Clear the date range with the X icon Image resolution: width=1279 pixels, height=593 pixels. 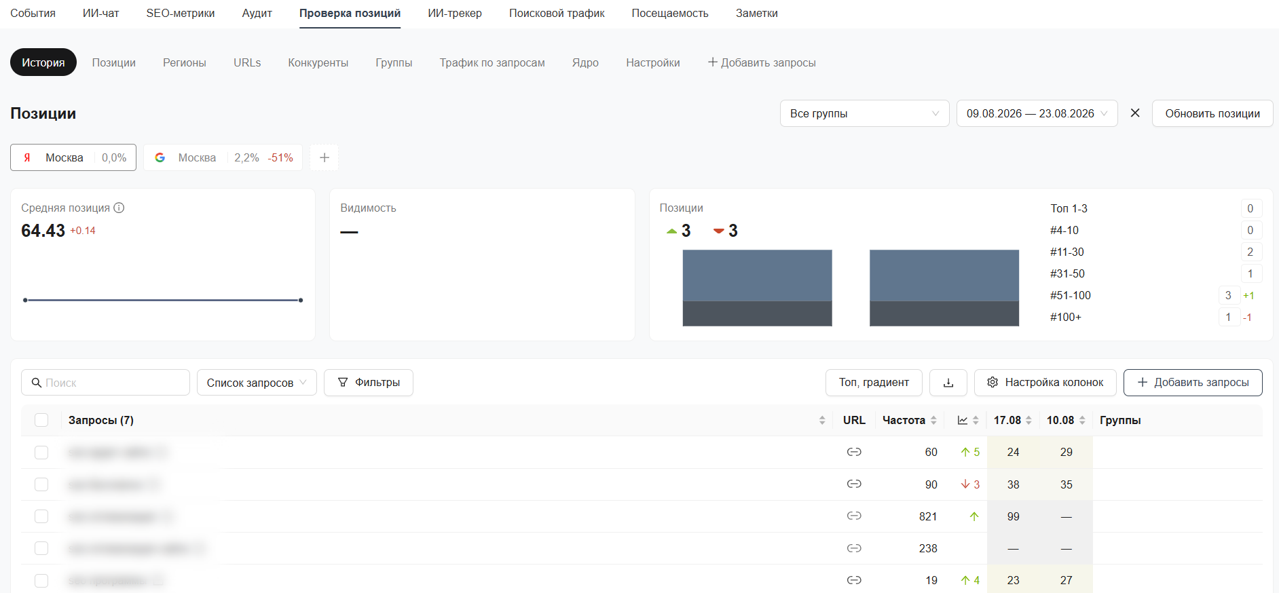pos(1135,113)
